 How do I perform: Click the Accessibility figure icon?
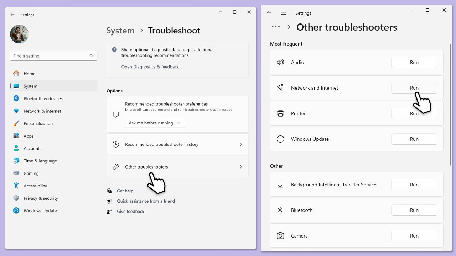coord(16,186)
